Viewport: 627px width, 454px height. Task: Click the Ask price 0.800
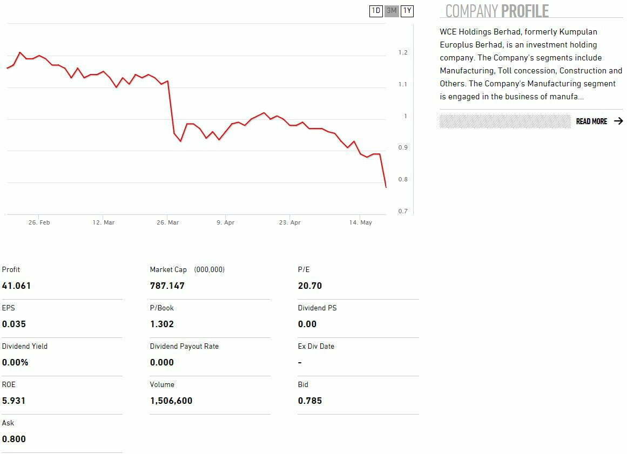click(14, 439)
